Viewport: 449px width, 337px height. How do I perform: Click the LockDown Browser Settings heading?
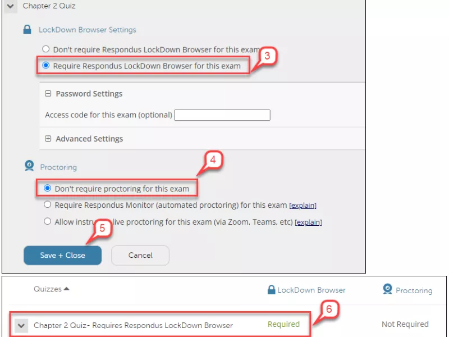tap(88, 30)
